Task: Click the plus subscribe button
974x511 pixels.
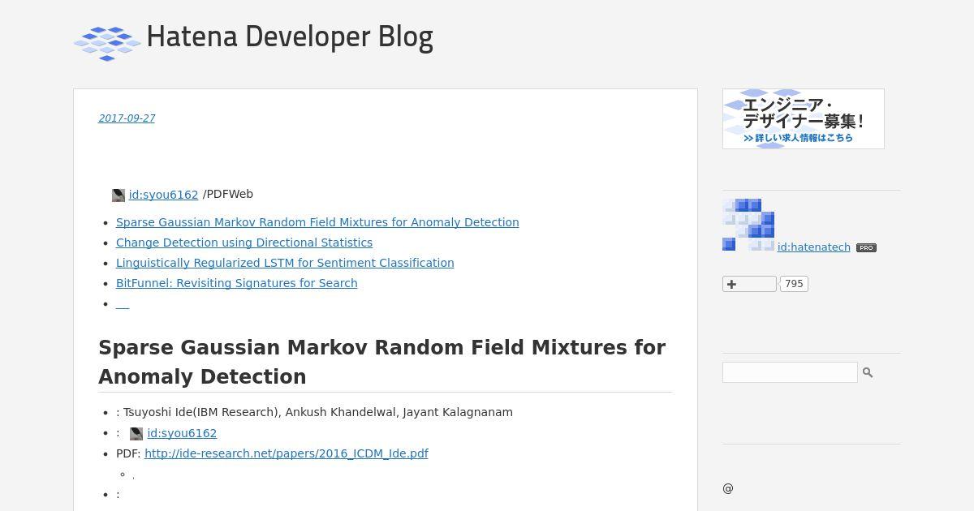Action: coord(749,284)
